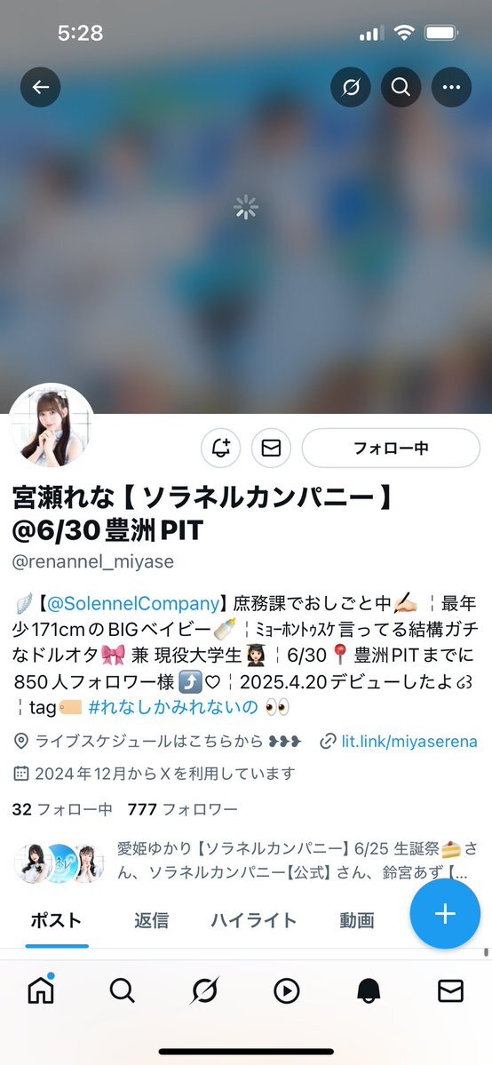Open notifications bell in bottom bar
The height and width of the screenshot is (1065, 492).
tap(369, 991)
